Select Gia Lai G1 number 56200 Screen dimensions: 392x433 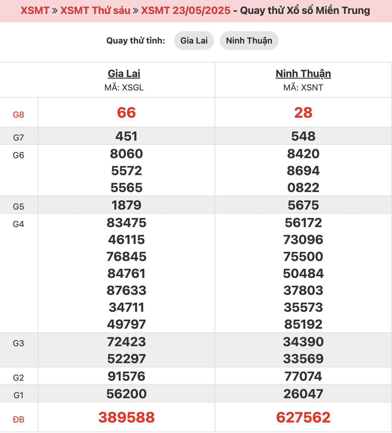pyautogui.click(x=126, y=394)
